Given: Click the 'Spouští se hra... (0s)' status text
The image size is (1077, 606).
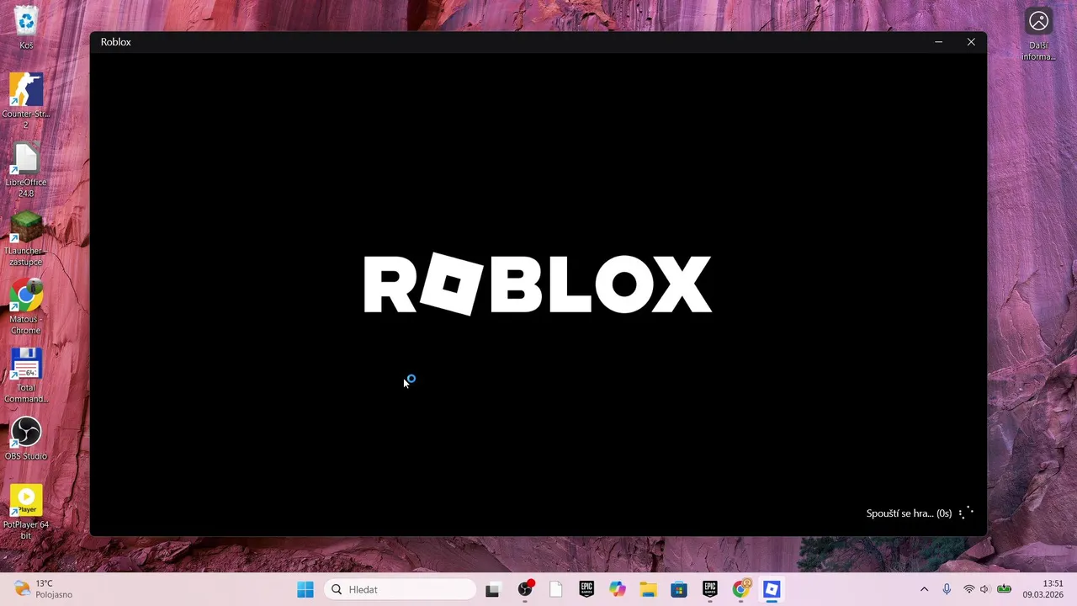Looking at the screenshot, I should click(x=909, y=513).
